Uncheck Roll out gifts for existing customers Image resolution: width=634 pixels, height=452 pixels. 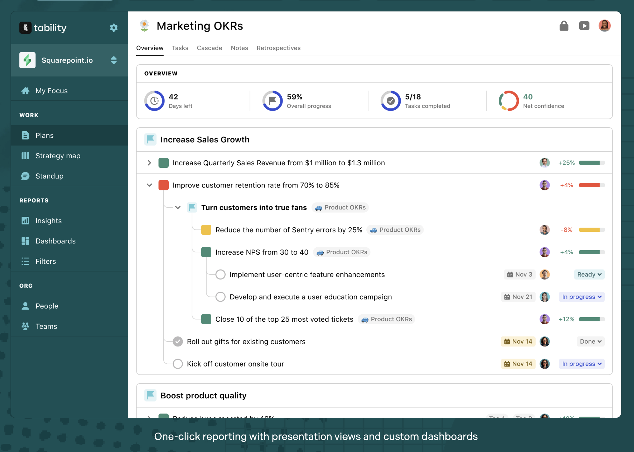(178, 342)
